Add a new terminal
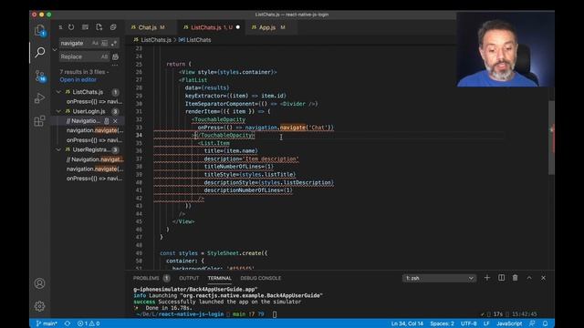 tap(486, 278)
